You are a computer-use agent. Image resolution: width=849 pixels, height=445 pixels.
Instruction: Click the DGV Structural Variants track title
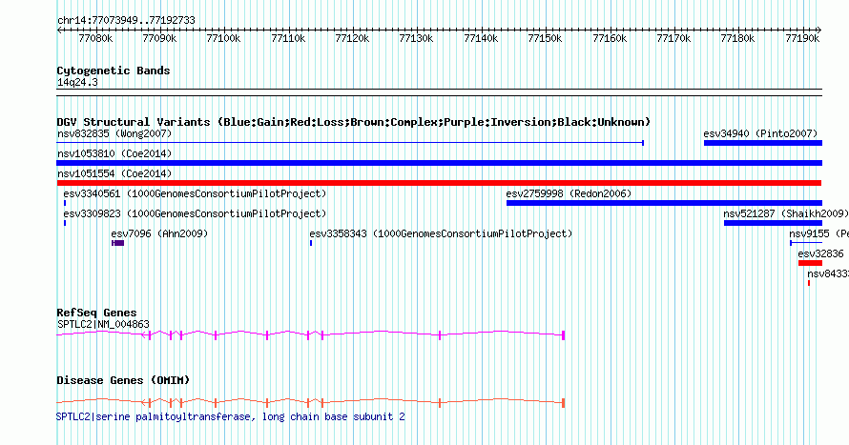354,122
